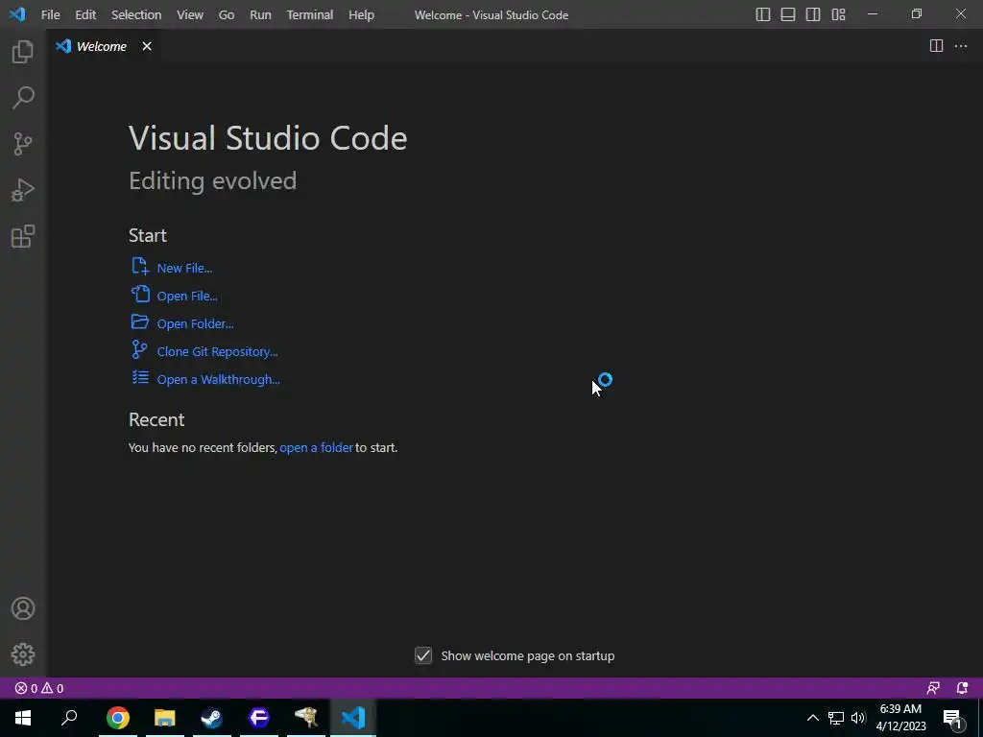Open the Run and Debug view
Image resolution: width=983 pixels, height=737 pixels.
point(23,190)
